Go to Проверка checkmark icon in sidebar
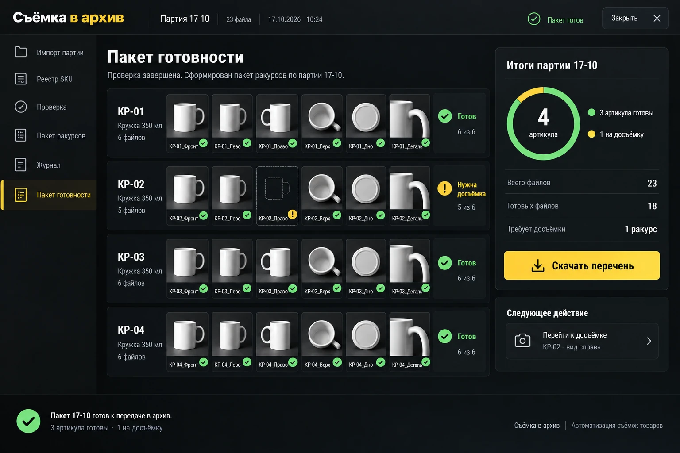The height and width of the screenshot is (453, 680). [21, 107]
